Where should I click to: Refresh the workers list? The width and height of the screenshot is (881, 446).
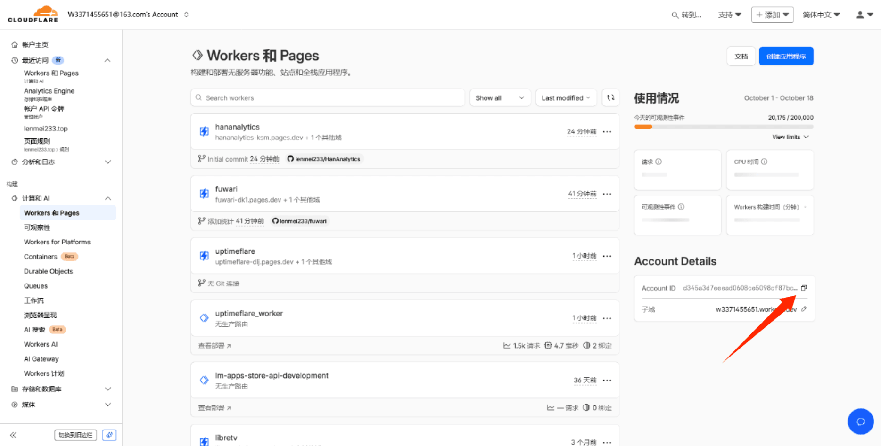tap(610, 97)
